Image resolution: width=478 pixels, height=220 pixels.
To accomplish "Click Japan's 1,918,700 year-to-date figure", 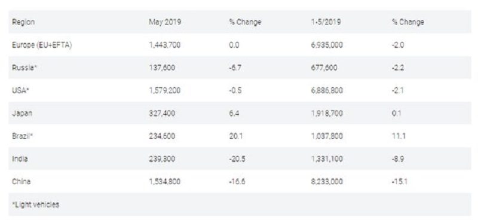I will (x=327, y=114).
